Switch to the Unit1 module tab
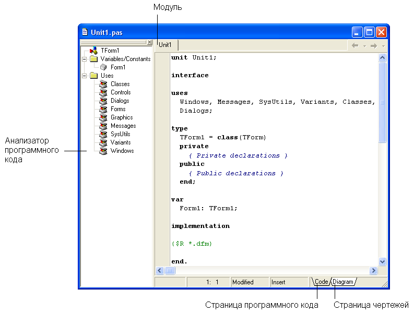 click(x=165, y=45)
